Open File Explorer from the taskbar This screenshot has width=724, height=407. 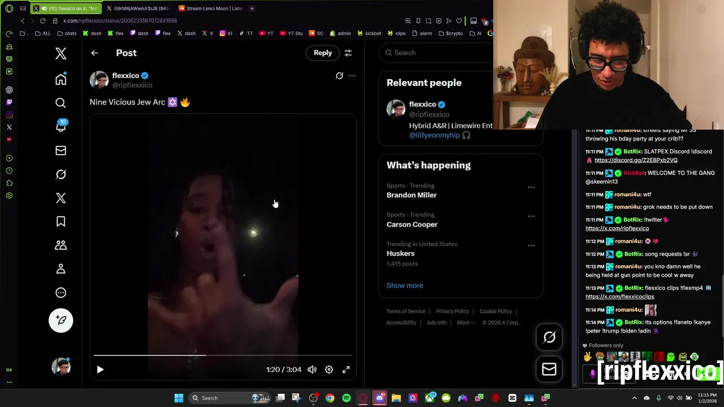pos(396,398)
